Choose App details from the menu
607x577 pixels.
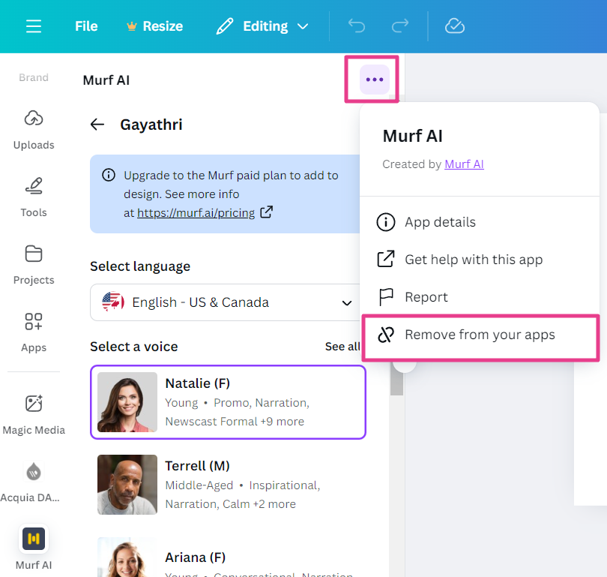pyautogui.click(x=440, y=222)
